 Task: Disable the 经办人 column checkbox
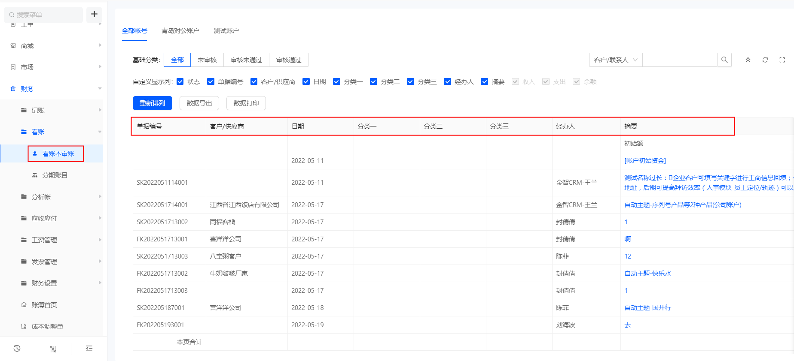click(447, 81)
